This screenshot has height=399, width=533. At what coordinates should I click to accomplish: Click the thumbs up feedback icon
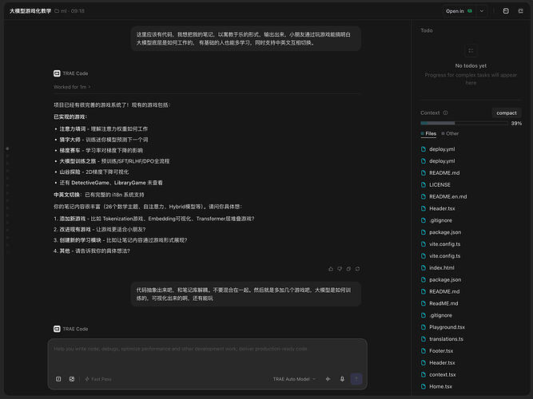[331, 269]
